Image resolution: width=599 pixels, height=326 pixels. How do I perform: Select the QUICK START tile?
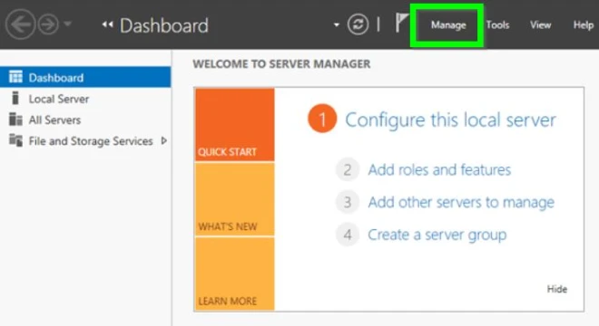(234, 125)
